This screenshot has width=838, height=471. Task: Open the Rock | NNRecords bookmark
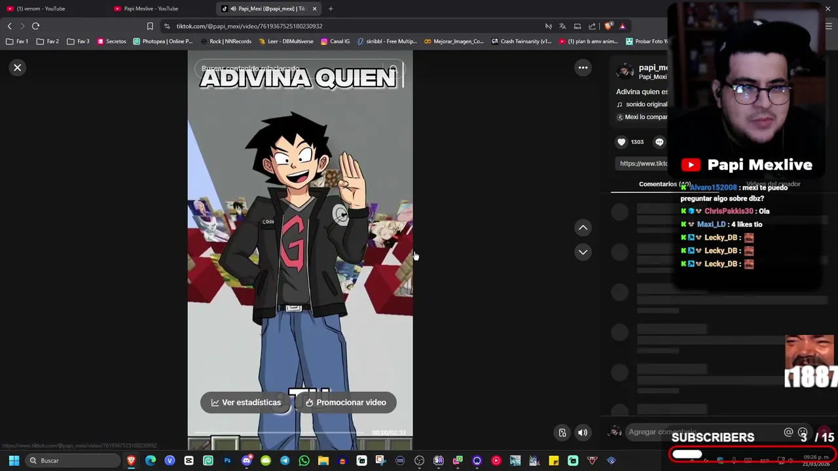[x=226, y=41]
